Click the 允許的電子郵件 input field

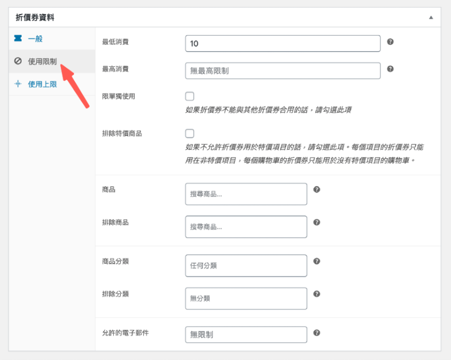pos(246,335)
